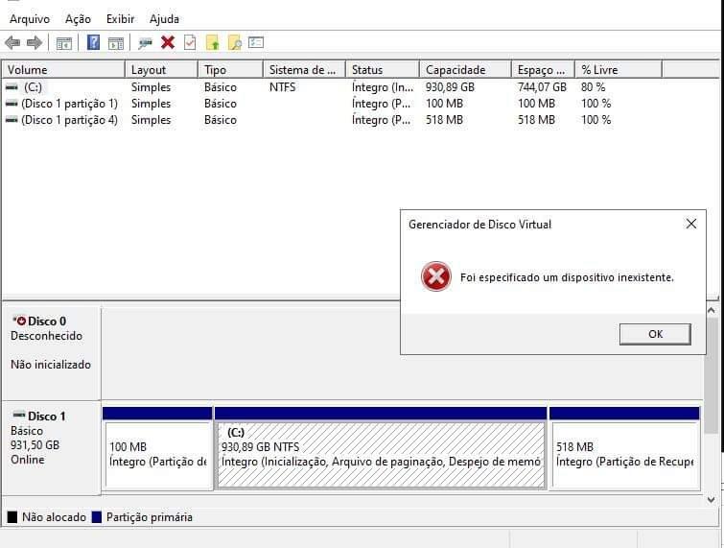Click the list settings toolbar icon
This screenshot has width=724, height=548.
point(256,42)
